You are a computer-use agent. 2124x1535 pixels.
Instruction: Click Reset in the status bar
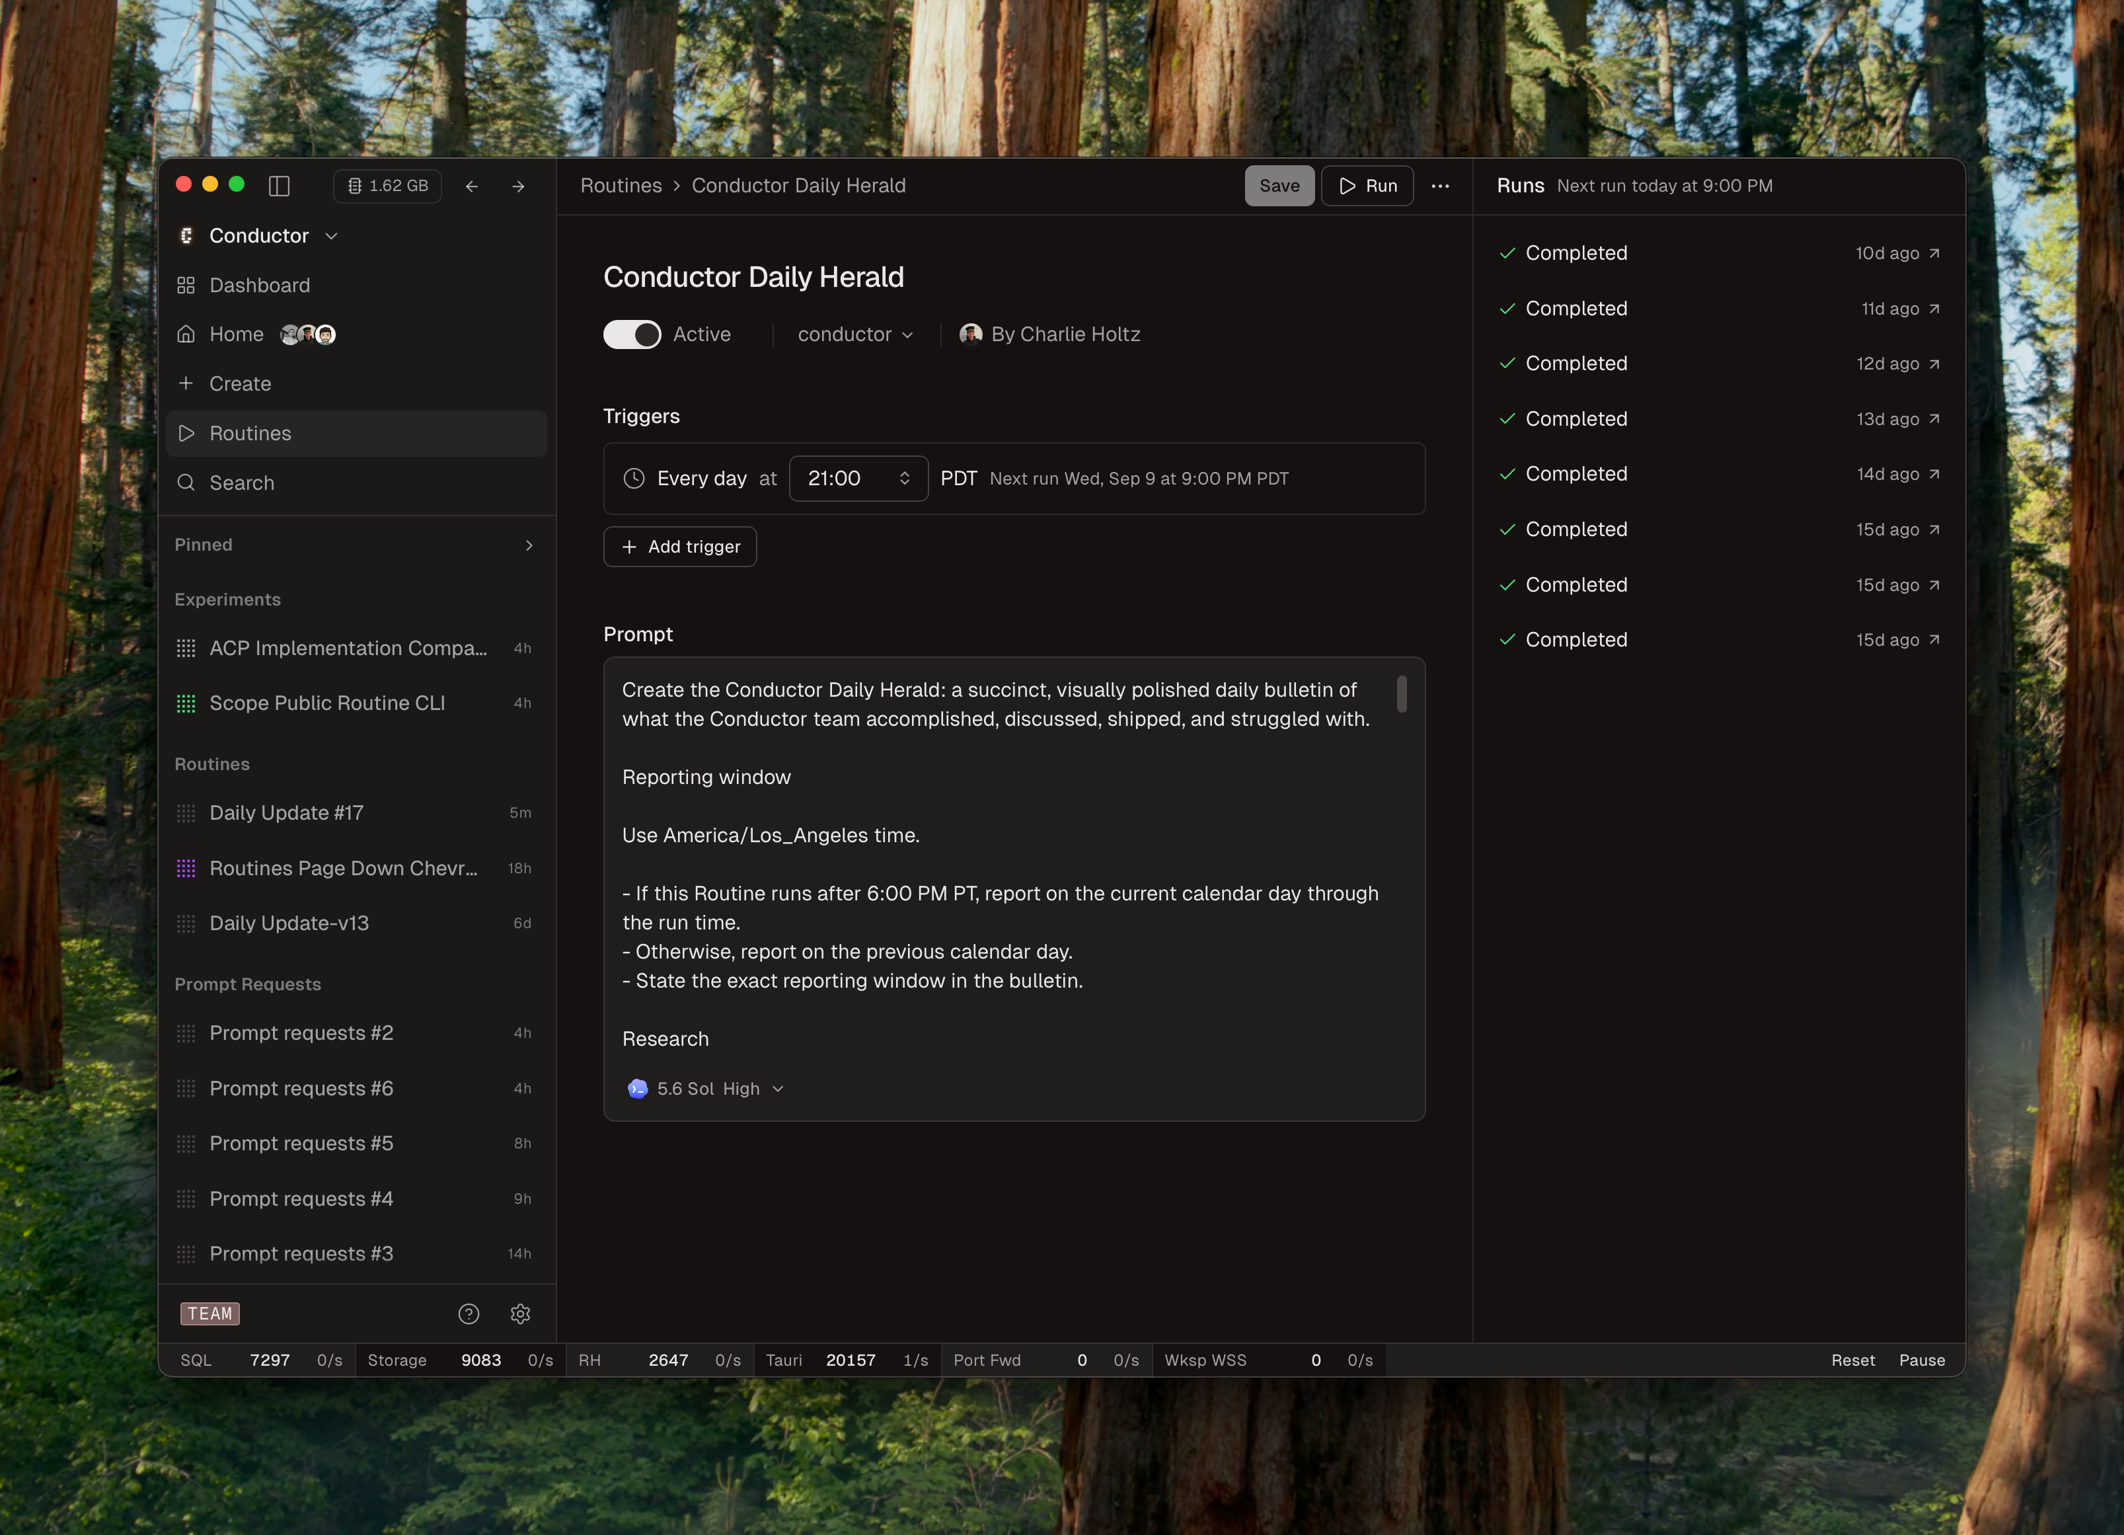pos(1852,1360)
